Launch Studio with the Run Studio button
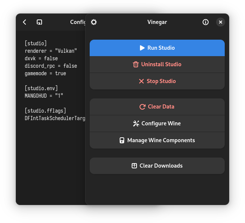Viewport: 245px width, 223px height. pyautogui.click(x=157, y=48)
